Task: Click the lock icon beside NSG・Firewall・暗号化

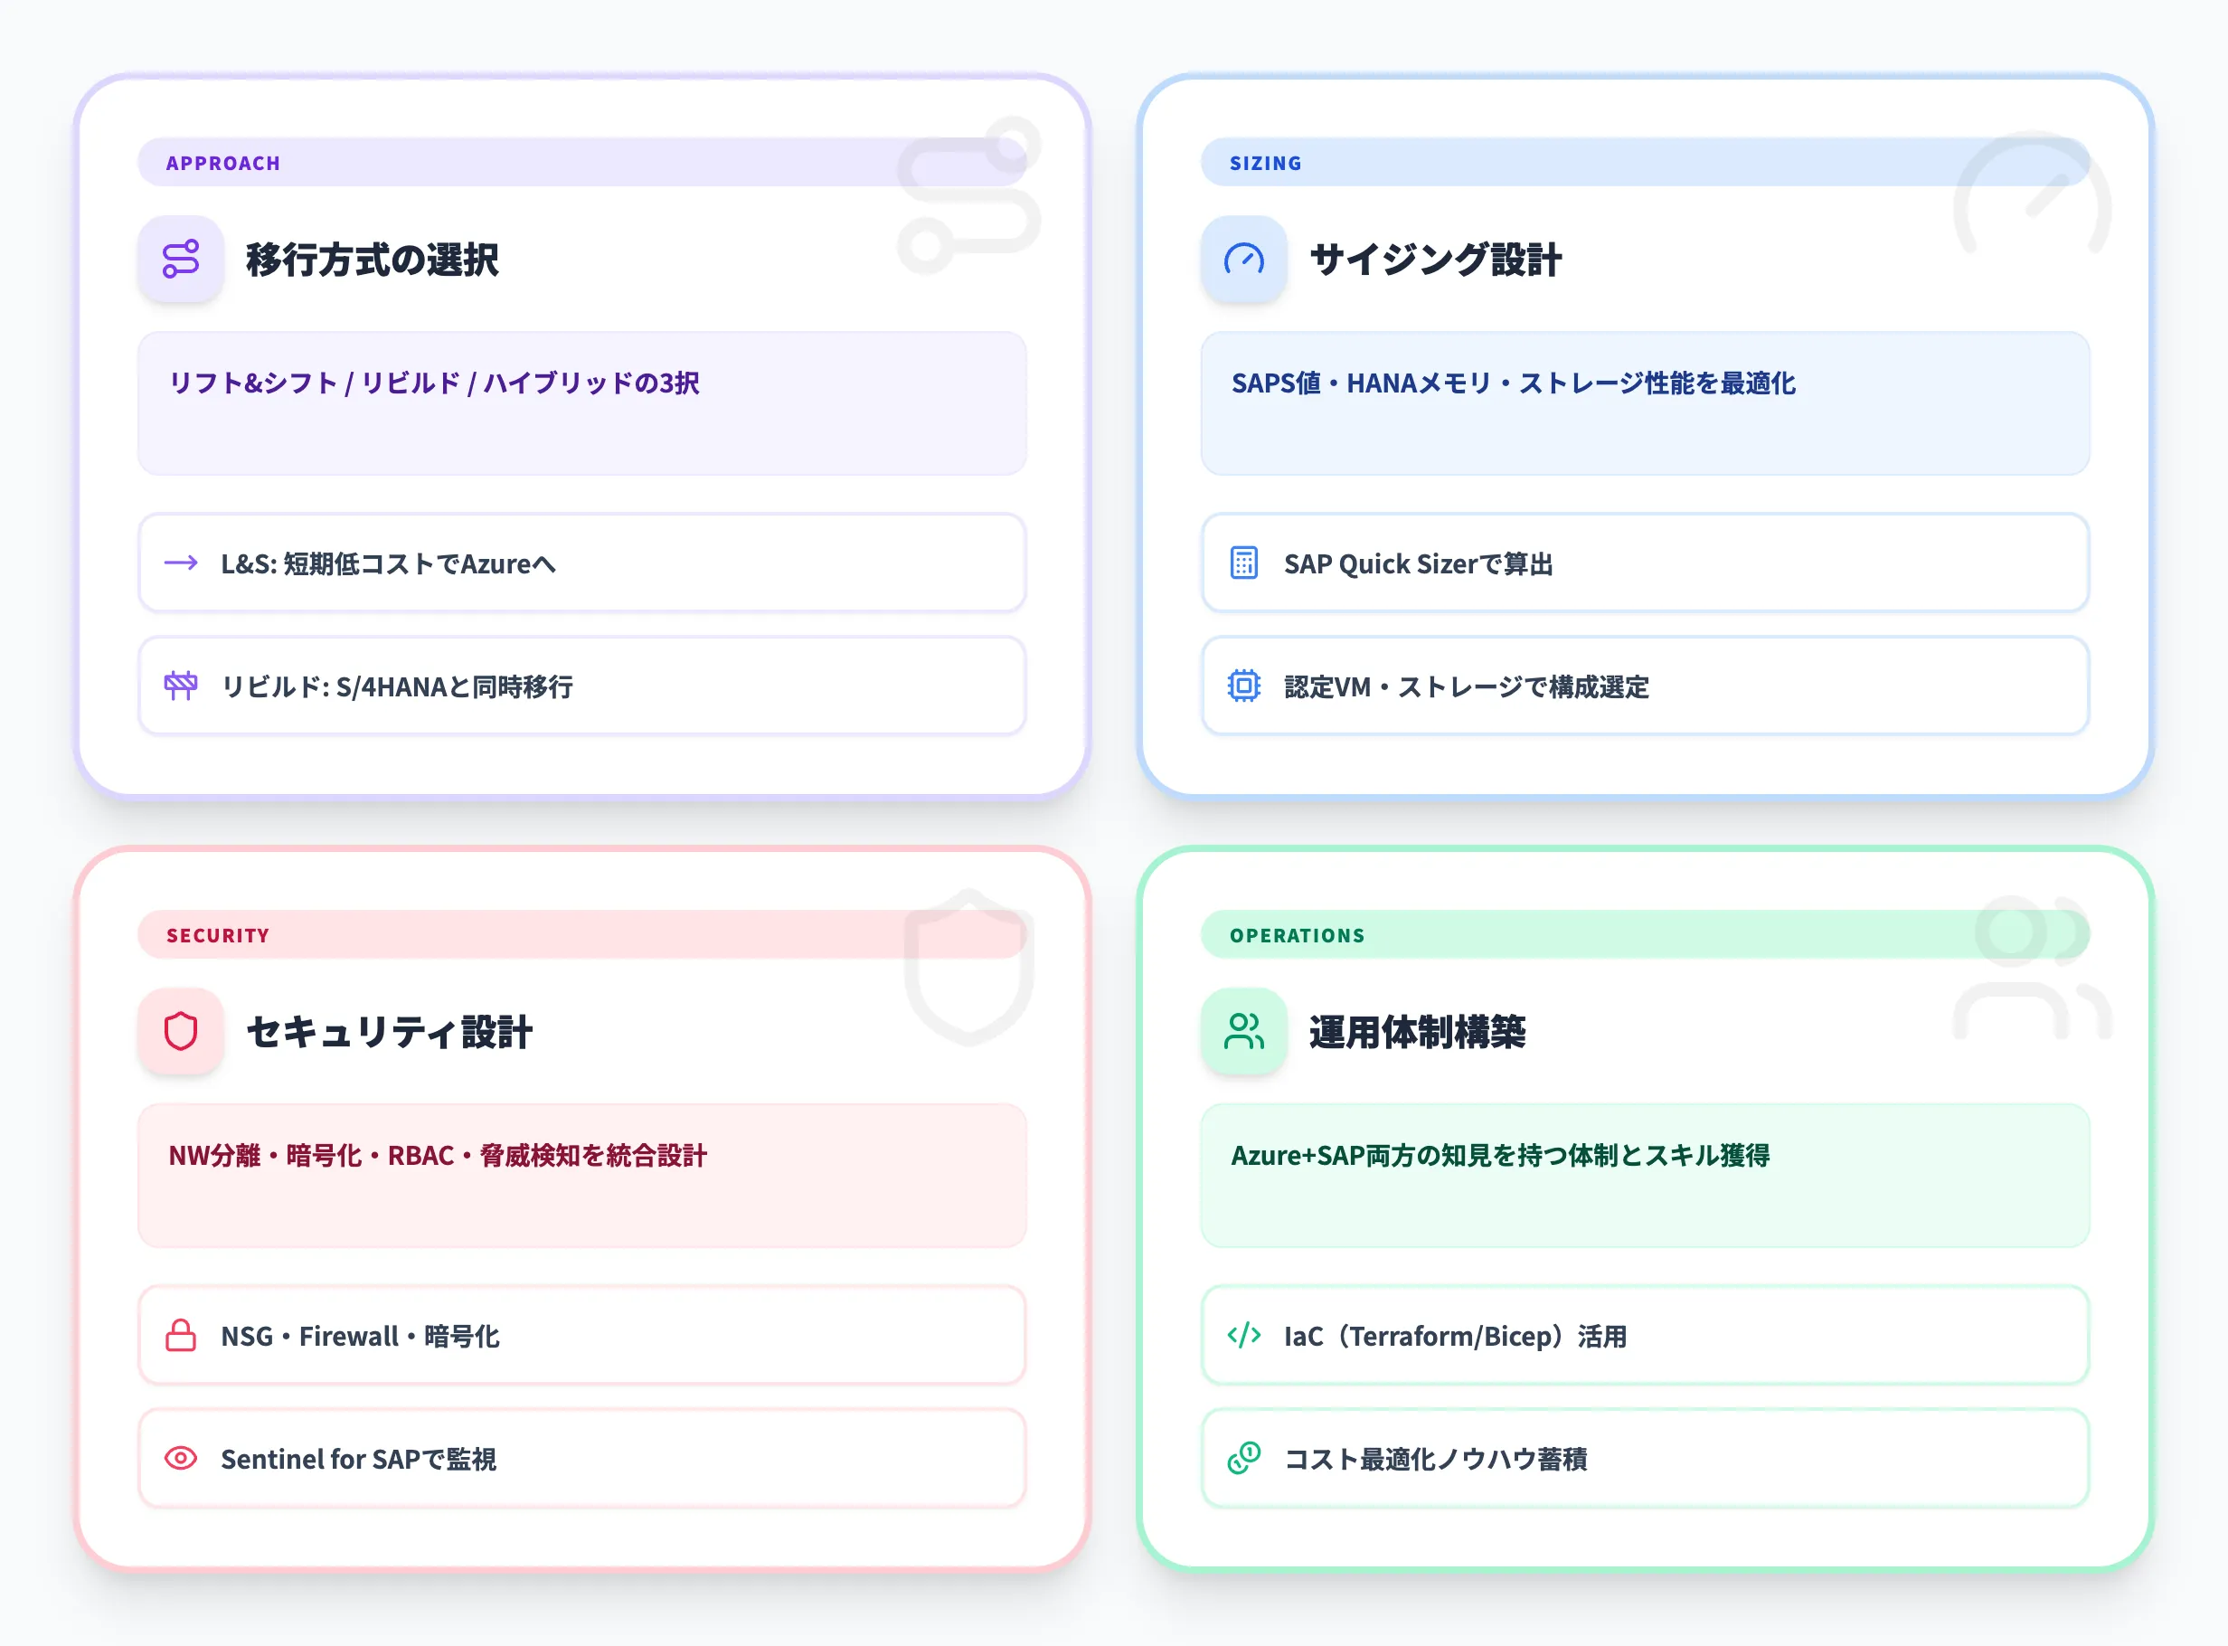Action: [x=181, y=1336]
